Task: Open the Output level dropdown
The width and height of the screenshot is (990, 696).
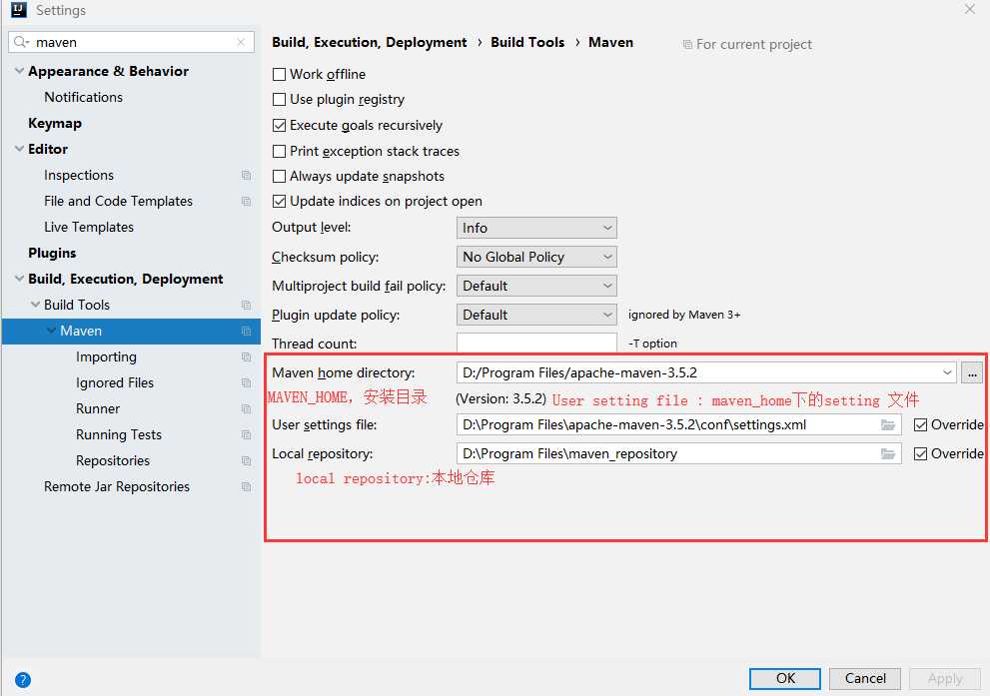Action: pos(536,229)
